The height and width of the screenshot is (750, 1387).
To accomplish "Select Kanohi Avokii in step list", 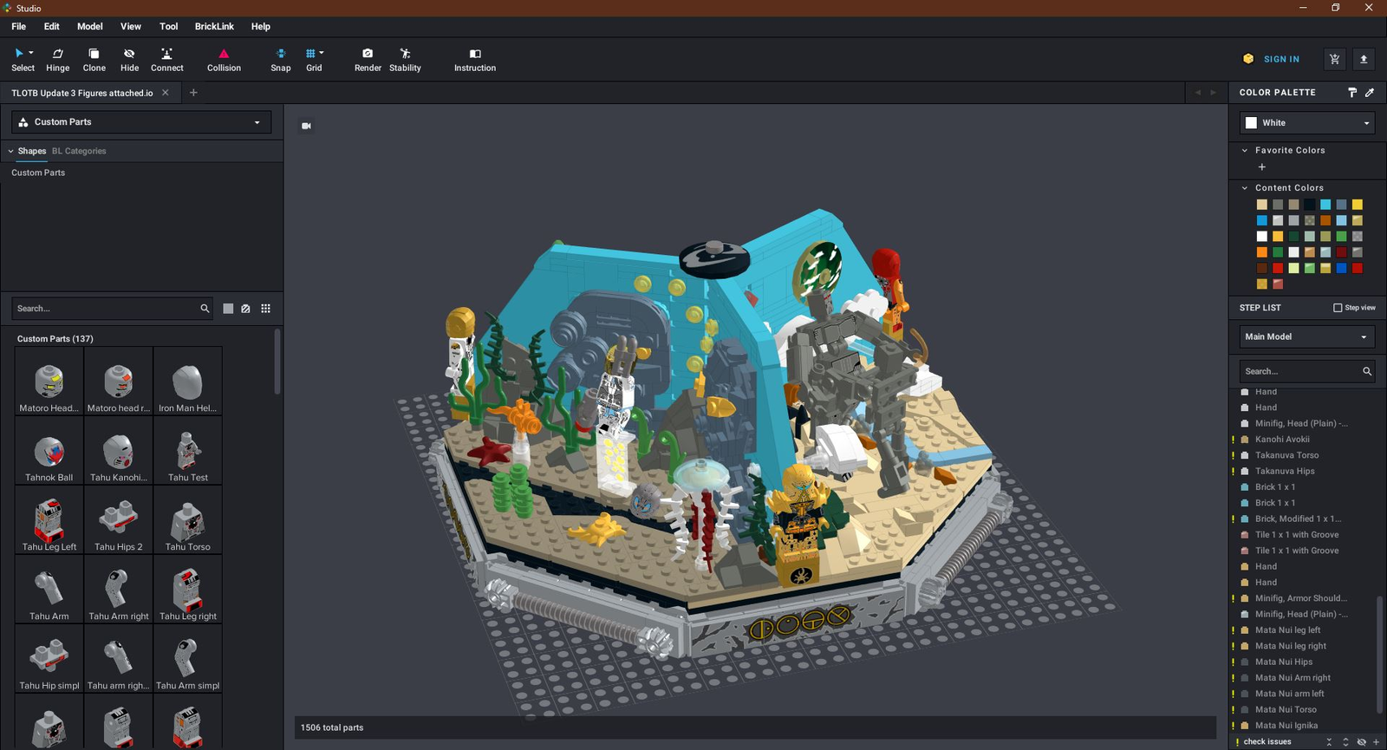I will point(1282,440).
